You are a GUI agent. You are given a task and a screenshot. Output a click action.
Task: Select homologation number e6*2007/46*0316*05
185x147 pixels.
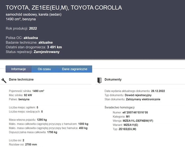(x=135, y=113)
